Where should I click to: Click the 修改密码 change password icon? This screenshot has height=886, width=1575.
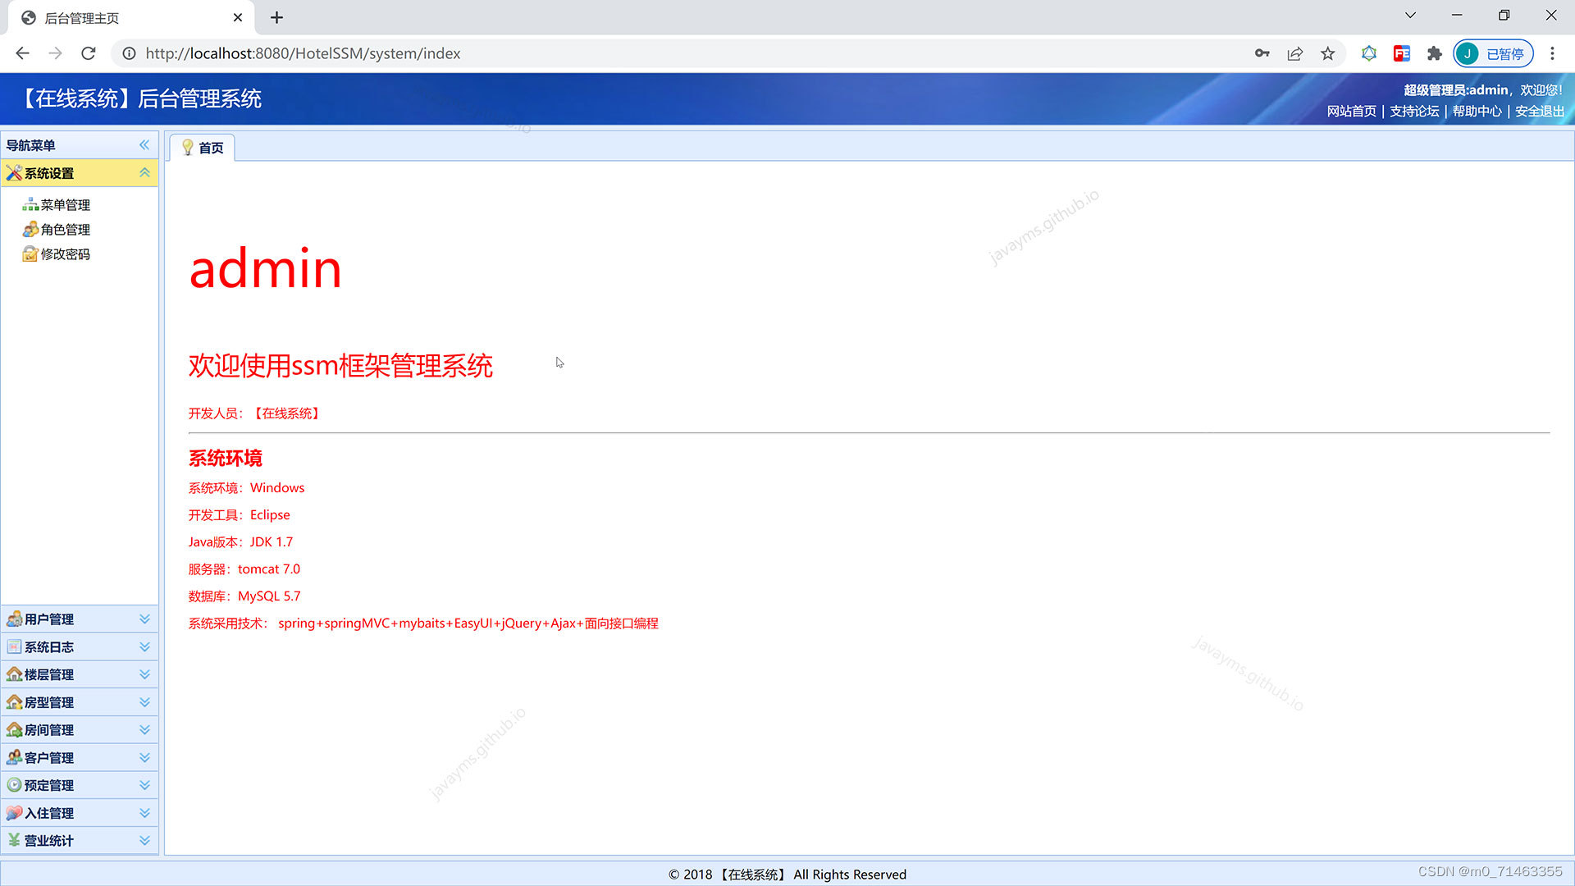pos(30,254)
